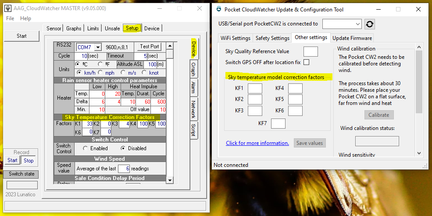This screenshot has height=216, width=432.
Task: Toggle Switch GPS OFF after location fix
Action: [x=307, y=62]
